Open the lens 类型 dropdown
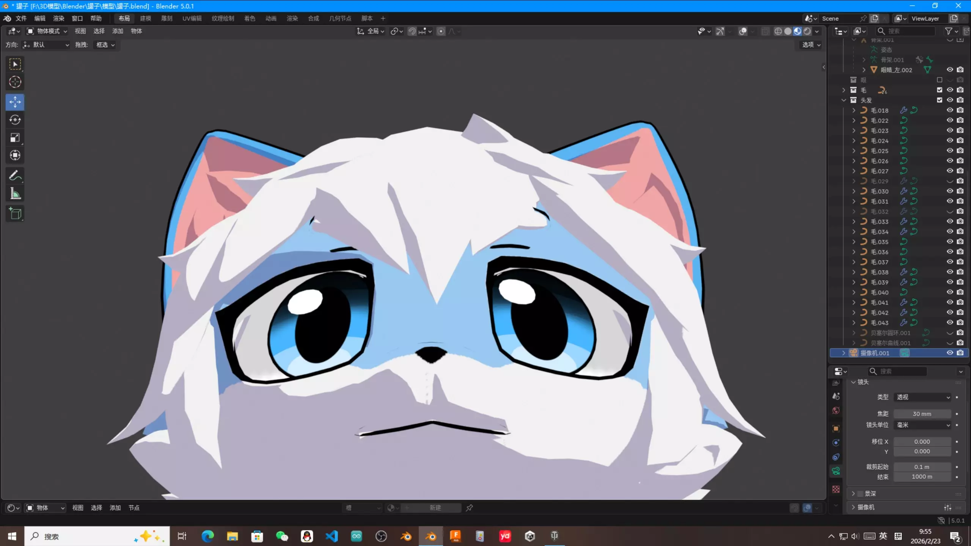Image resolution: width=971 pixels, height=546 pixels. tap(923, 397)
